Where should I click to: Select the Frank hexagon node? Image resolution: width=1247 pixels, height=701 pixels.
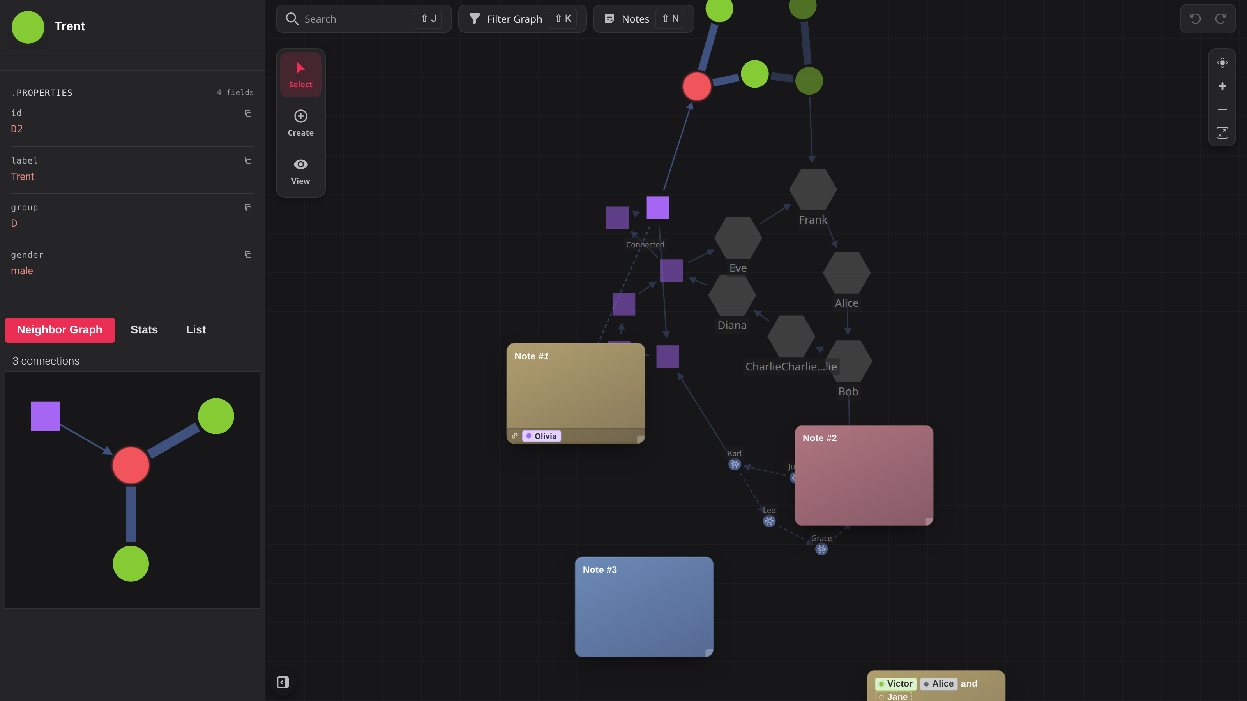click(x=813, y=190)
